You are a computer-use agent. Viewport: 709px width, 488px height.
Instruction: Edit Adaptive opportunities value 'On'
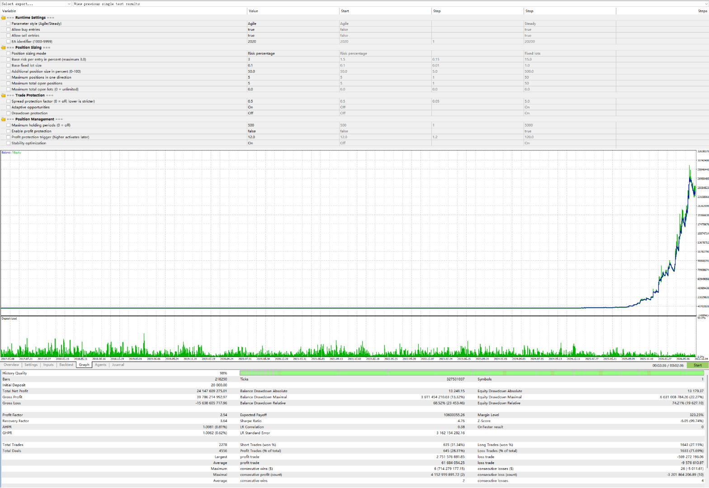[293, 107]
